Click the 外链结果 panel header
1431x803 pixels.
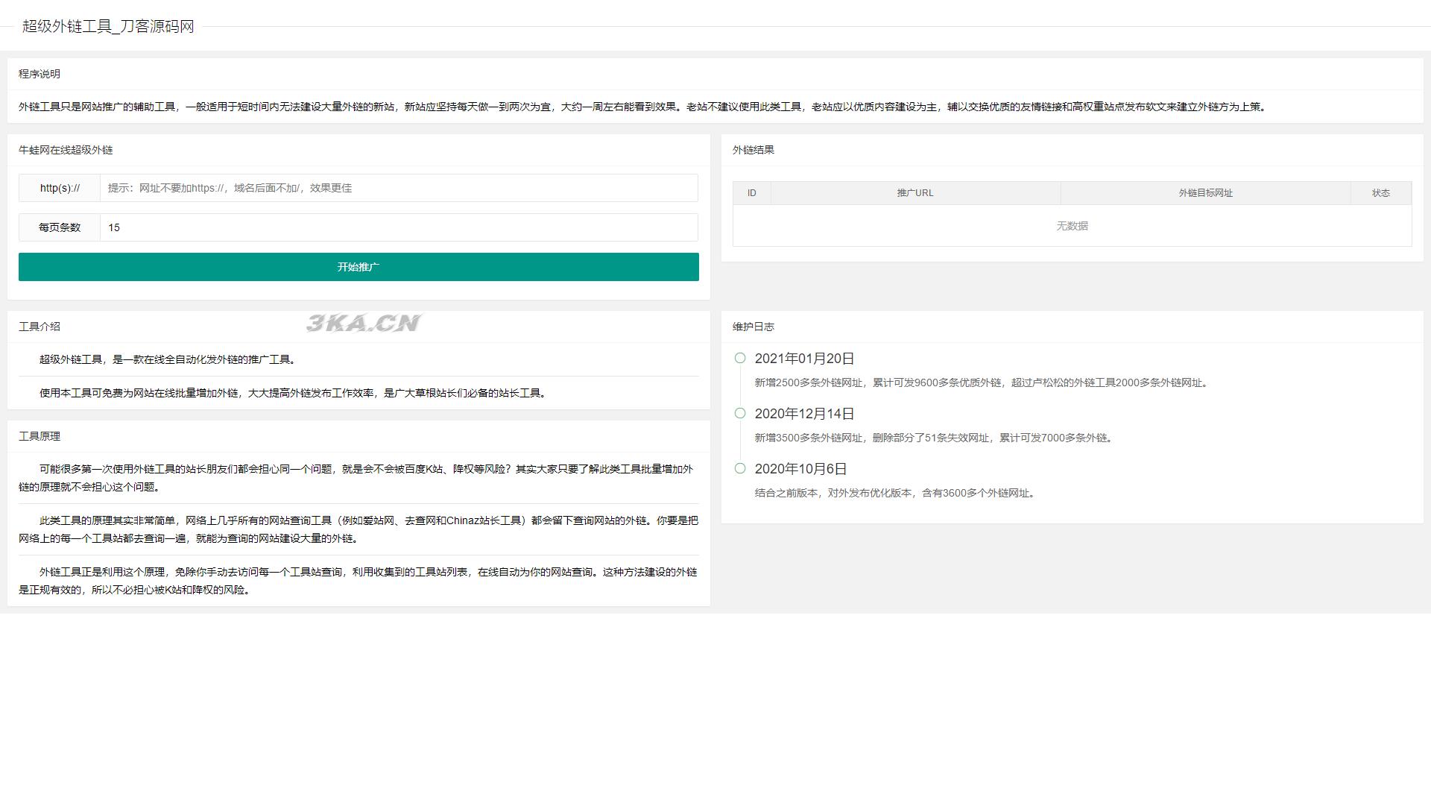tap(753, 150)
